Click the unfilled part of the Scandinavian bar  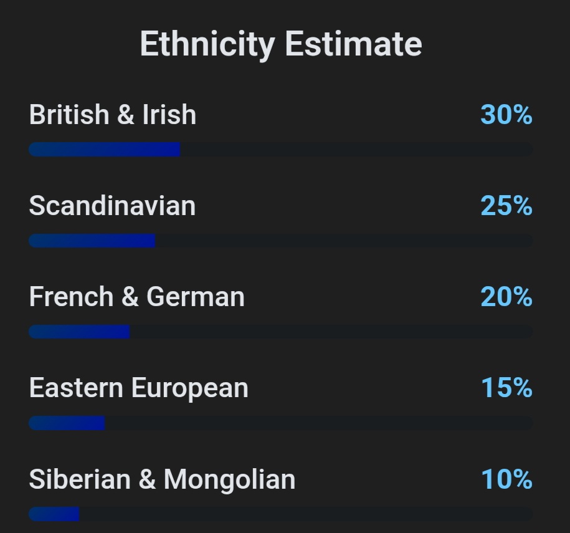343,241
